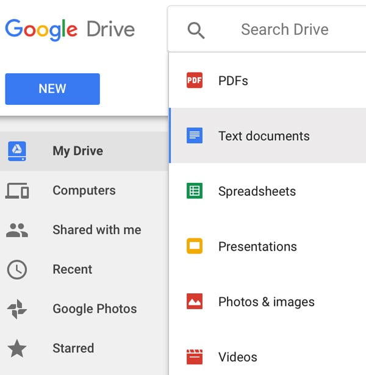366x375 pixels.
Task: Filter by Photos & images
Action: coord(267,301)
